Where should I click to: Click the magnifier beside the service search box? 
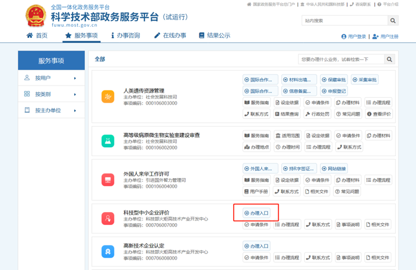point(390,59)
